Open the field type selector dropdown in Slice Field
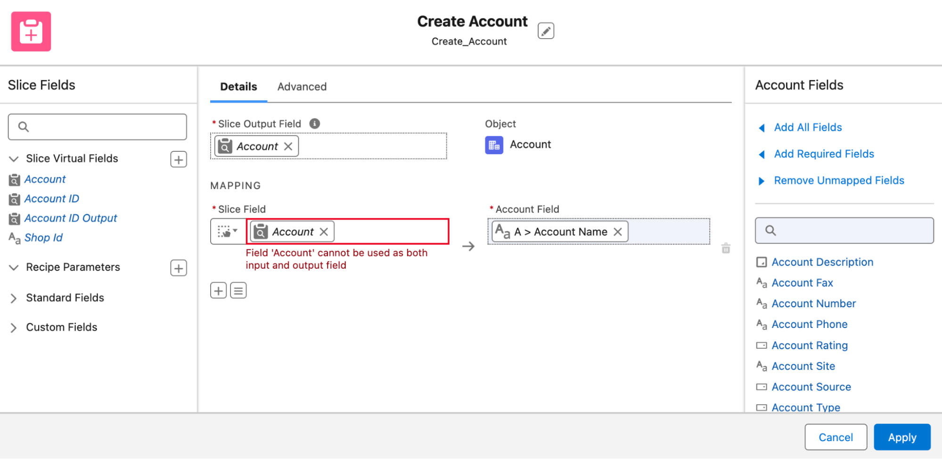This screenshot has height=459, width=942. (228, 231)
